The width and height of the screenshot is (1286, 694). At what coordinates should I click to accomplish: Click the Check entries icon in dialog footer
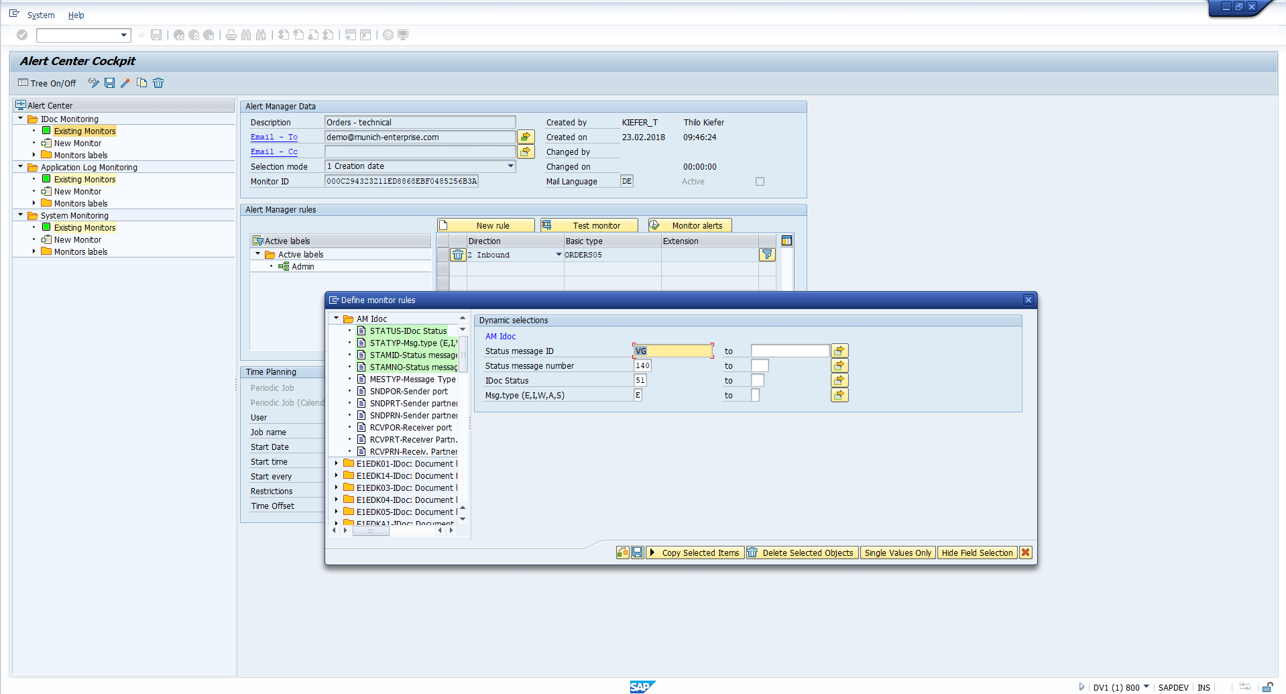click(x=623, y=553)
